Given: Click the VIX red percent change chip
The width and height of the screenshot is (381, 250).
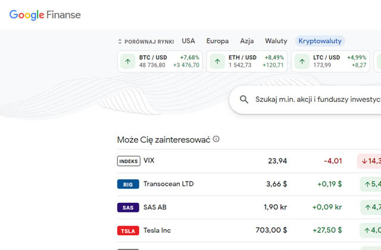Looking at the screenshot, I should pos(369,161).
